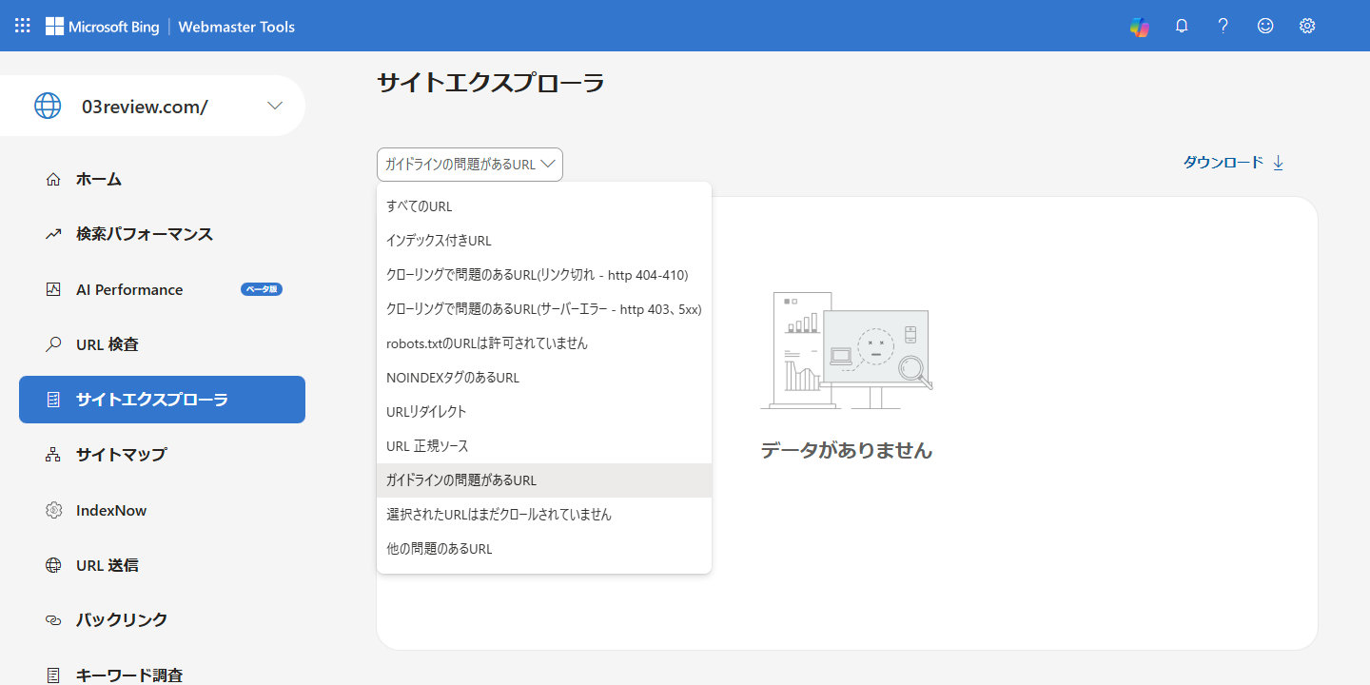Image resolution: width=1370 pixels, height=685 pixels.
Task: Click the ダウンロード link
Action: pos(1223,163)
